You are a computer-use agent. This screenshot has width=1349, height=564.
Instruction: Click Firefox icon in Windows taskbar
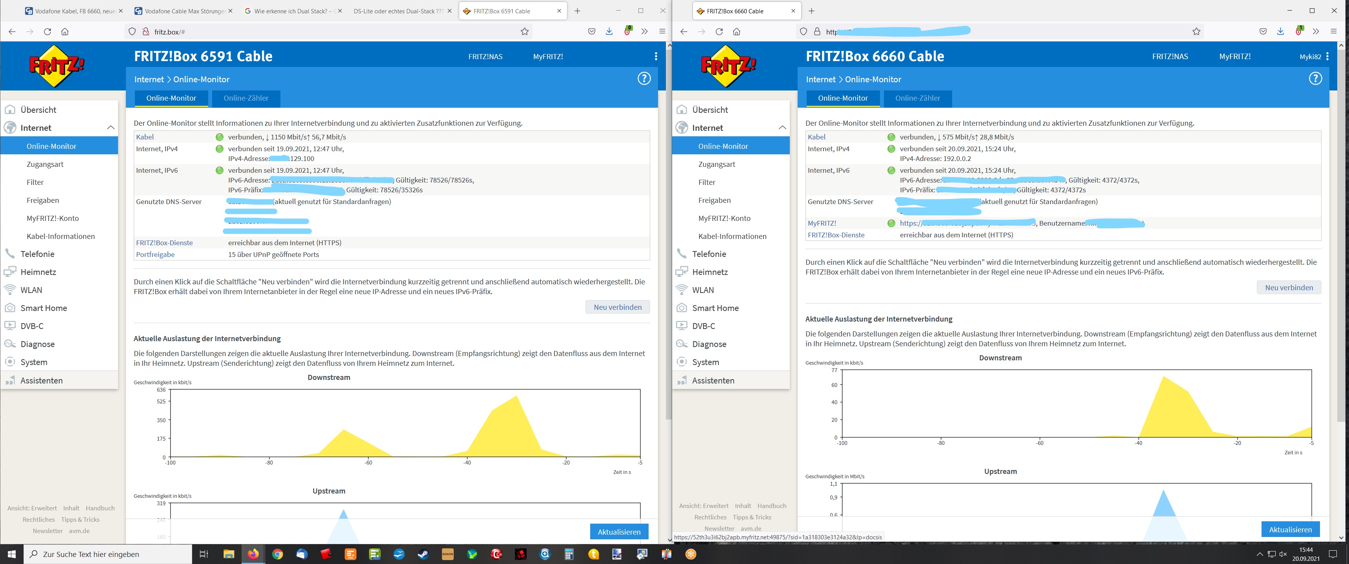(253, 554)
